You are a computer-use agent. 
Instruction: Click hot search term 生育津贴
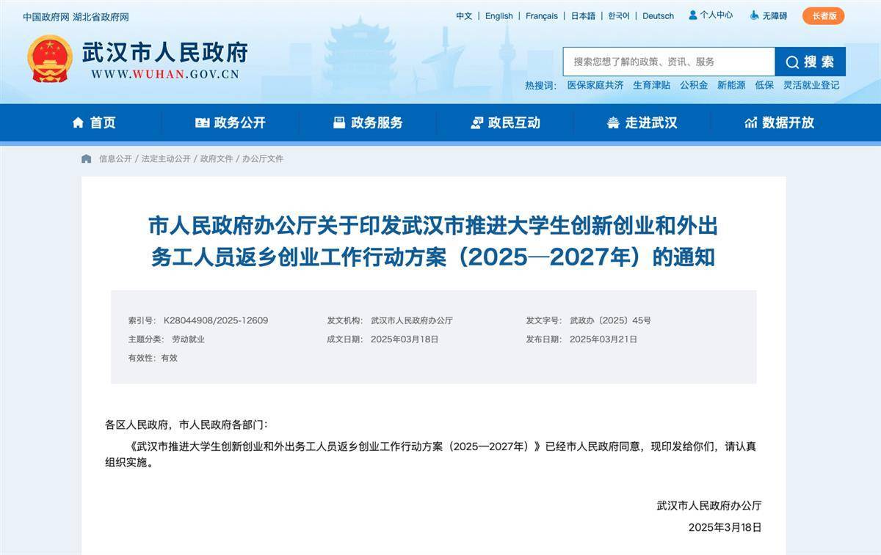[x=651, y=85]
